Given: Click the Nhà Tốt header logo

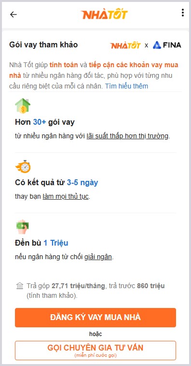Looking at the screenshot, I should pyautogui.click(x=104, y=15).
